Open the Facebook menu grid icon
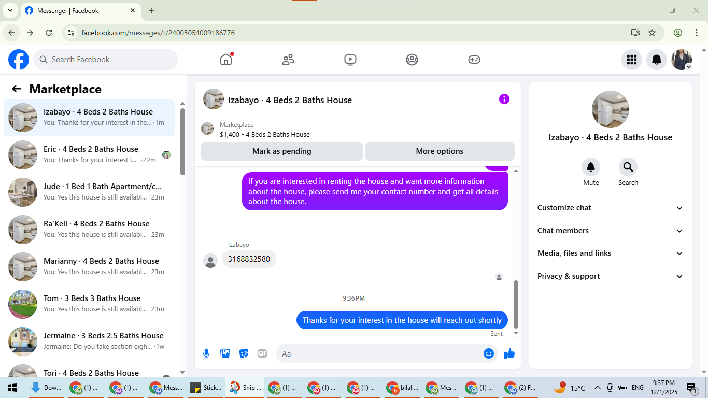 click(631, 60)
